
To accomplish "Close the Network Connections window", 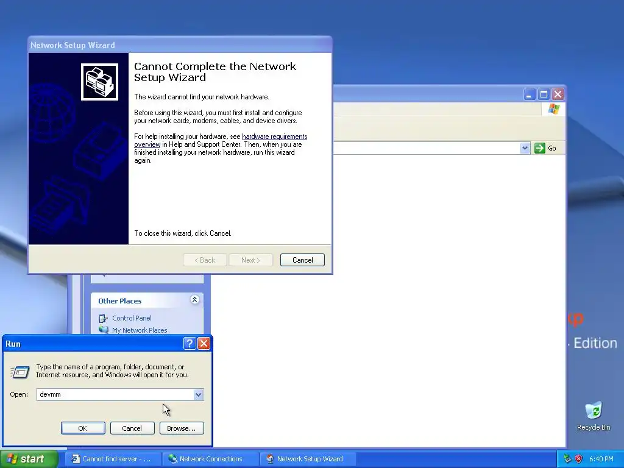I will point(558,94).
